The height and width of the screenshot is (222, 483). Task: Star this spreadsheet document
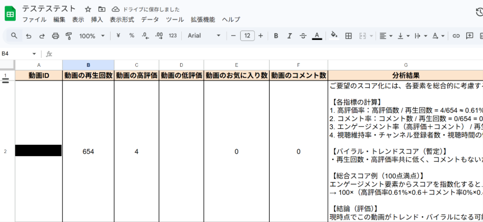click(88, 9)
